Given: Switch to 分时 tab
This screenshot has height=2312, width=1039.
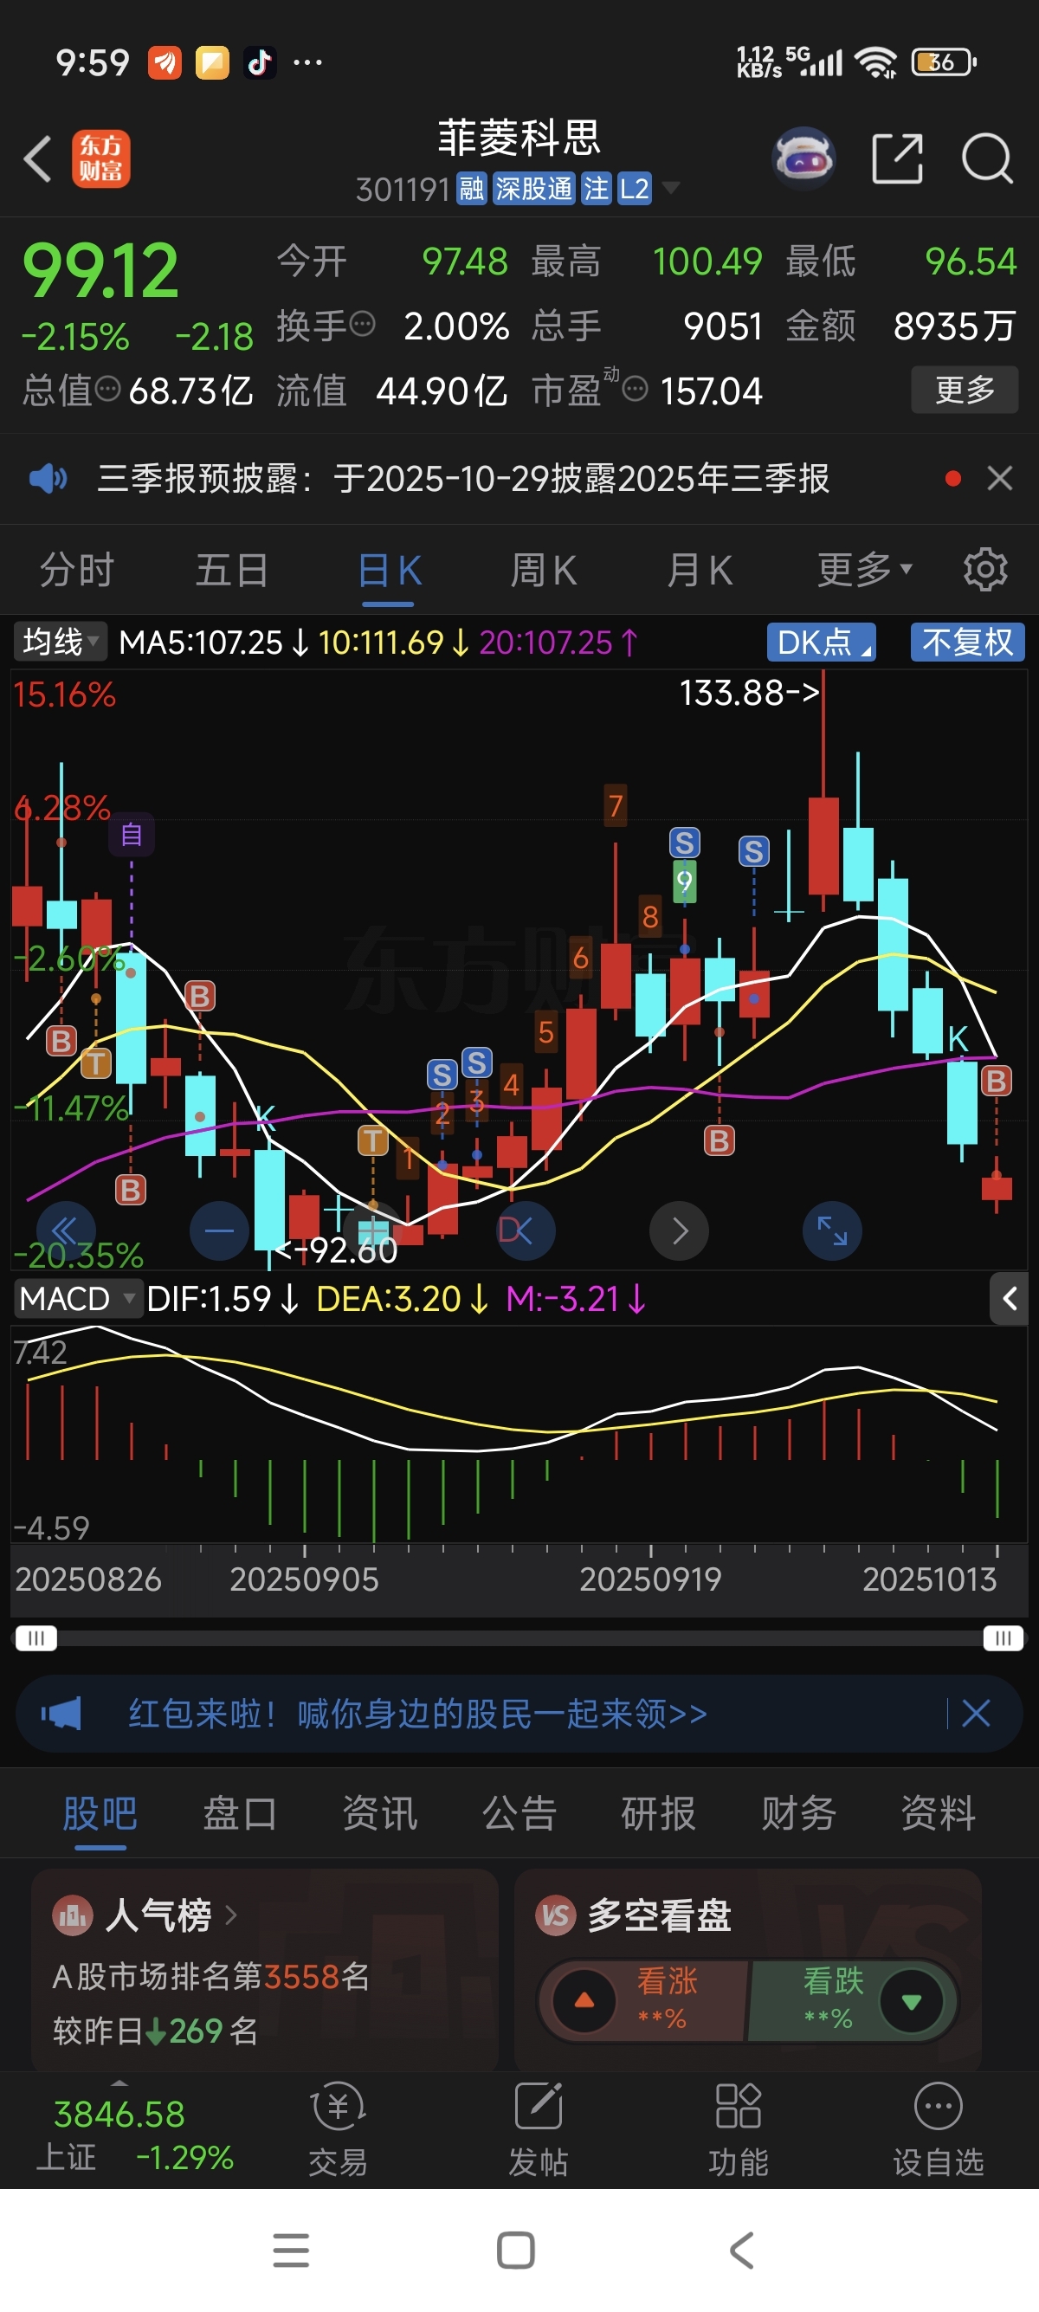Looking at the screenshot, I should (x=76, y=570).
